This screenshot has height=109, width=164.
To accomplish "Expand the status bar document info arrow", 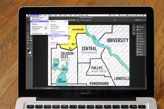I will coord(57,88).
